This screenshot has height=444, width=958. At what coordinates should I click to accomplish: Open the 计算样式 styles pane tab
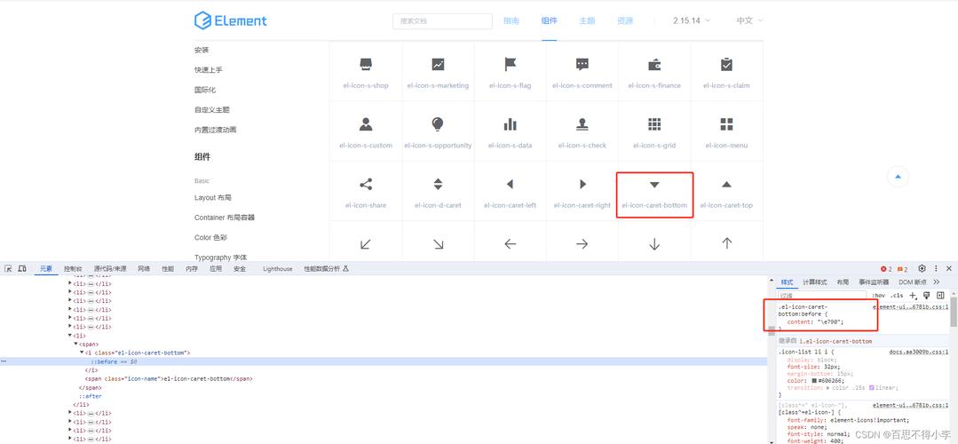click(x=814, y=282)
